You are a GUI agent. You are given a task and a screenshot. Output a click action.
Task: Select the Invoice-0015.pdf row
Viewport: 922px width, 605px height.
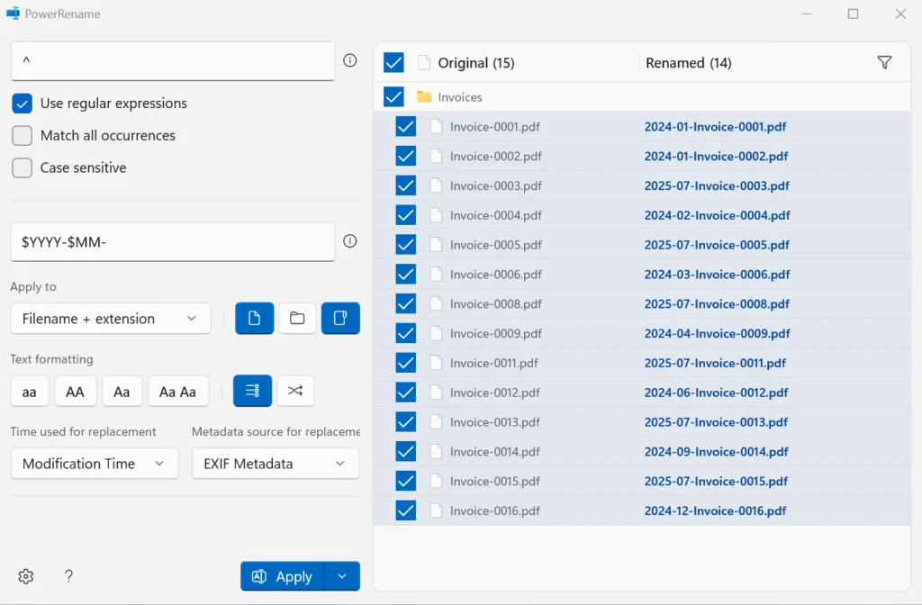[642, 481]
